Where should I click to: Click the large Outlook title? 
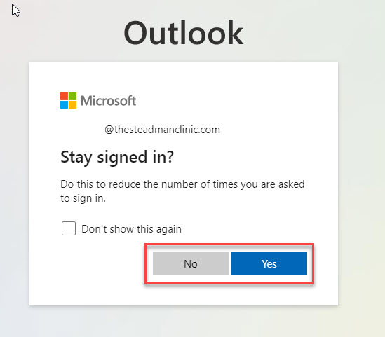click(x=184, y=33)
